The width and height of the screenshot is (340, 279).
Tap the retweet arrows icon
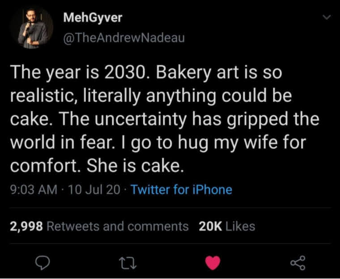[x=128, y=263]
